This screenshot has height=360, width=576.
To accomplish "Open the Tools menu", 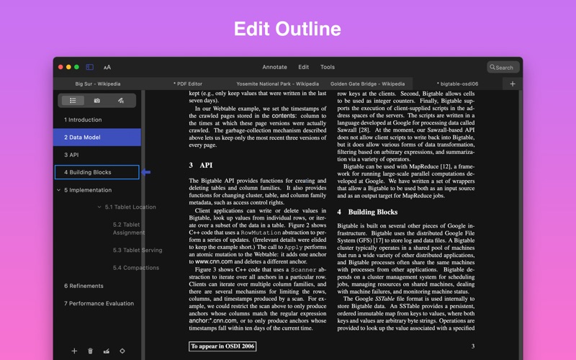I will tap(328, 67).
